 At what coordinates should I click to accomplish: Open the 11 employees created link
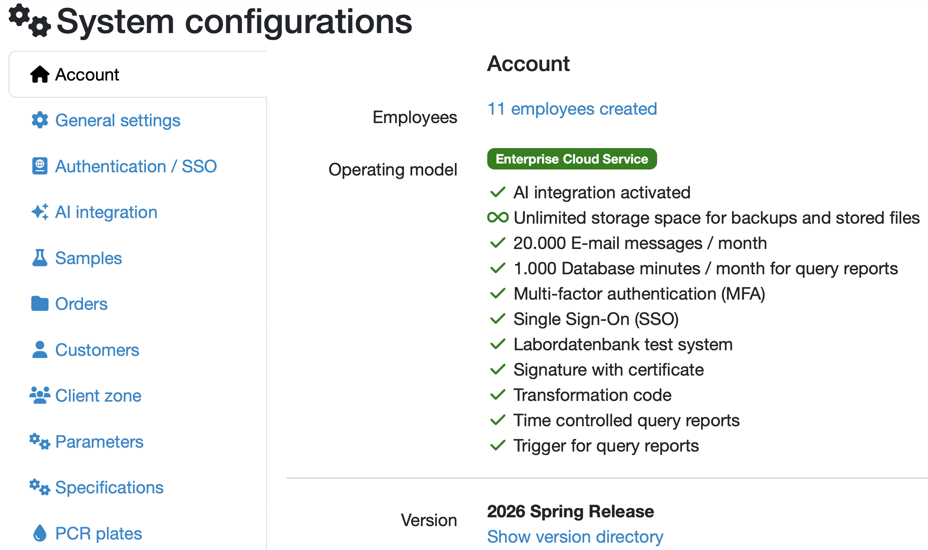coord(572,109)
